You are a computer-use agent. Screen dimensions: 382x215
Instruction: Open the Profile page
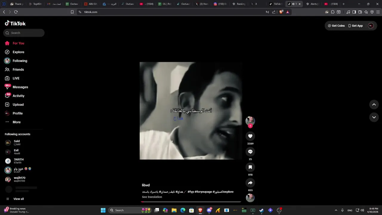click(14, 113)
